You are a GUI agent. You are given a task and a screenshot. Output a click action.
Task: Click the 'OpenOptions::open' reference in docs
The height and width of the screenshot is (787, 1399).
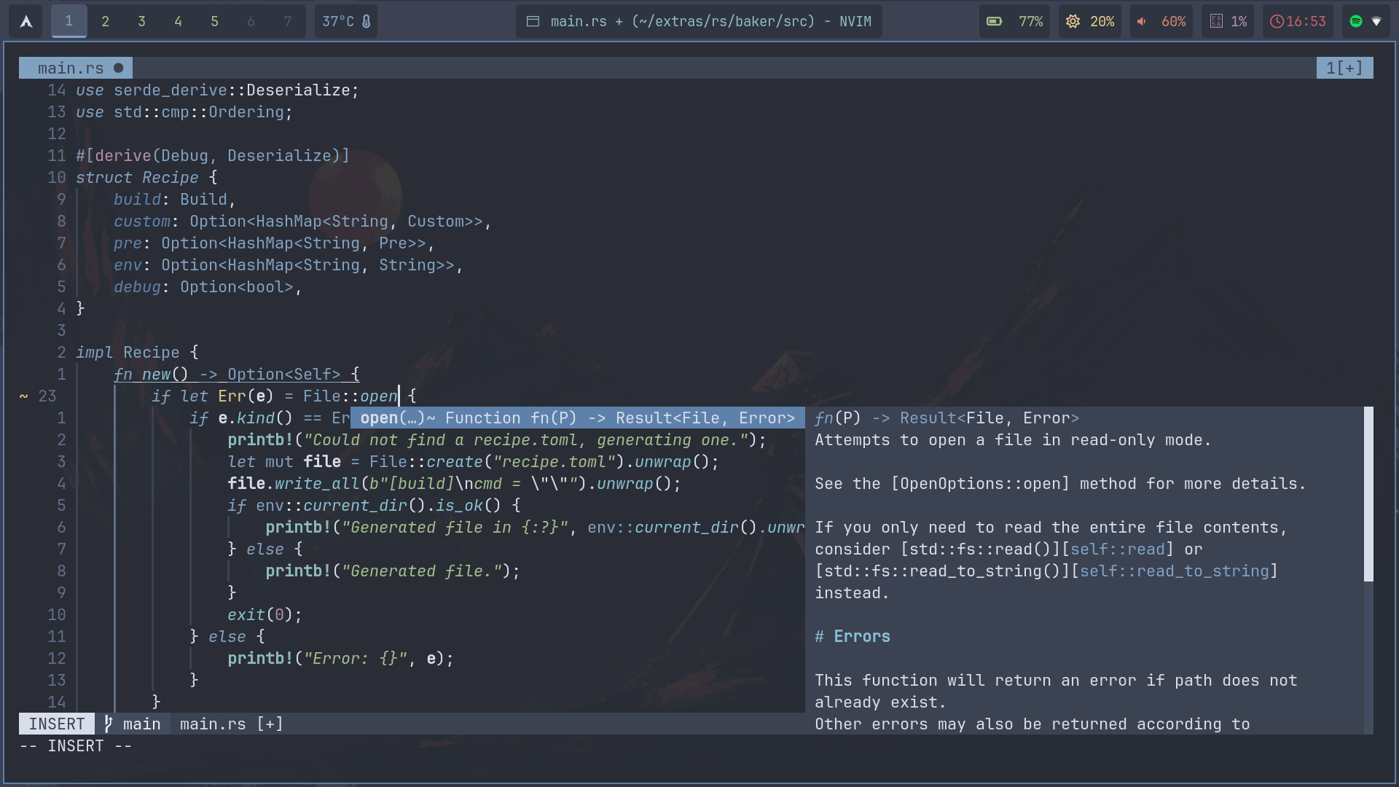coord(980,483)
